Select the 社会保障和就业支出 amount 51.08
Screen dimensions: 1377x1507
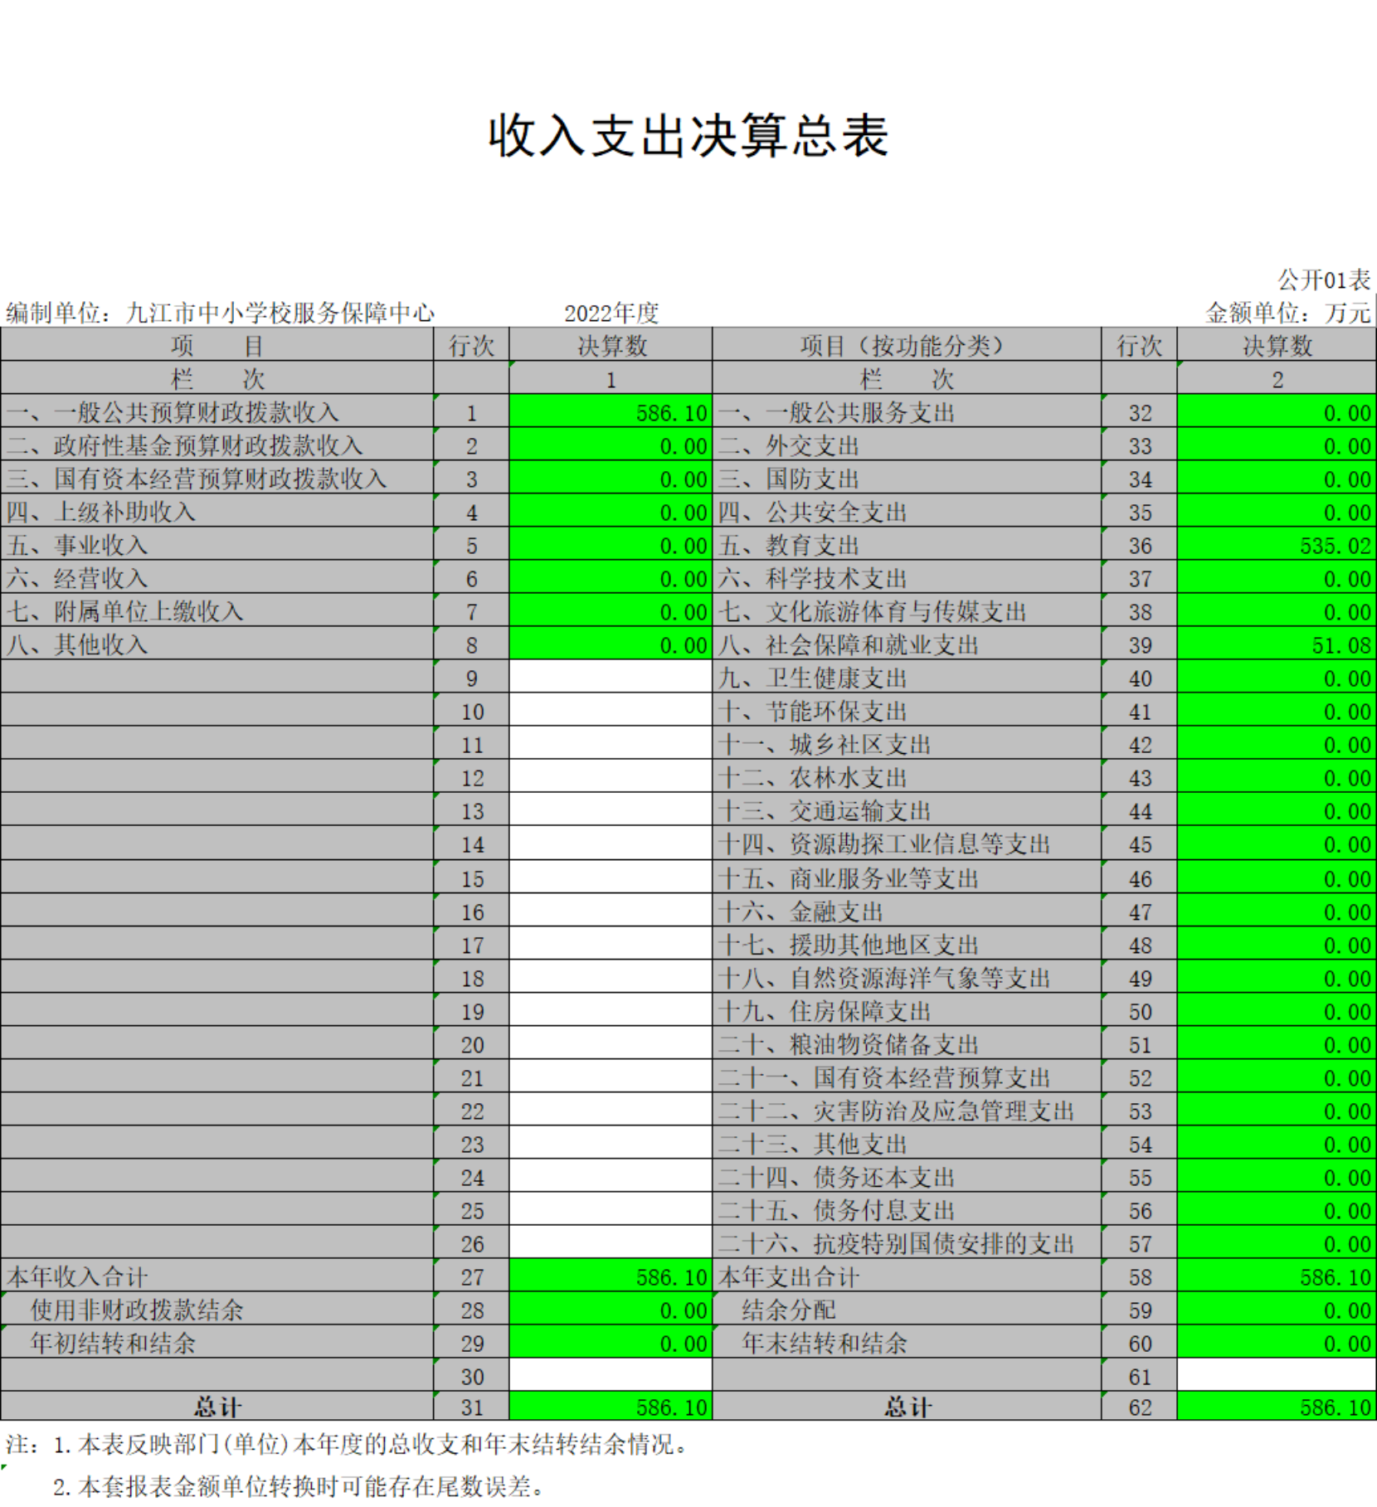[1276, 644]
